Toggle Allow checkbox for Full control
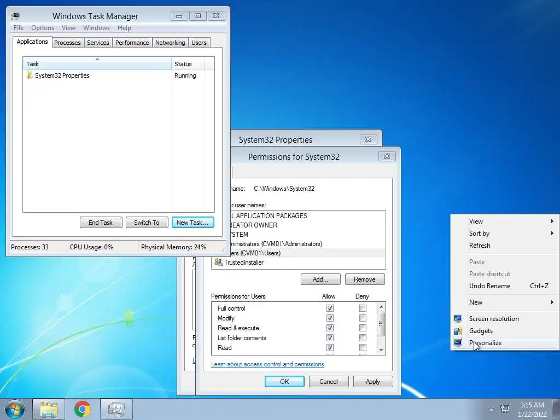The width and height of the screenshot is (560, 420). 330,308
